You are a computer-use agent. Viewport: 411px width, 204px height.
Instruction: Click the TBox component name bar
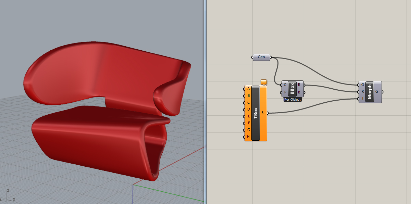point(256,113)
